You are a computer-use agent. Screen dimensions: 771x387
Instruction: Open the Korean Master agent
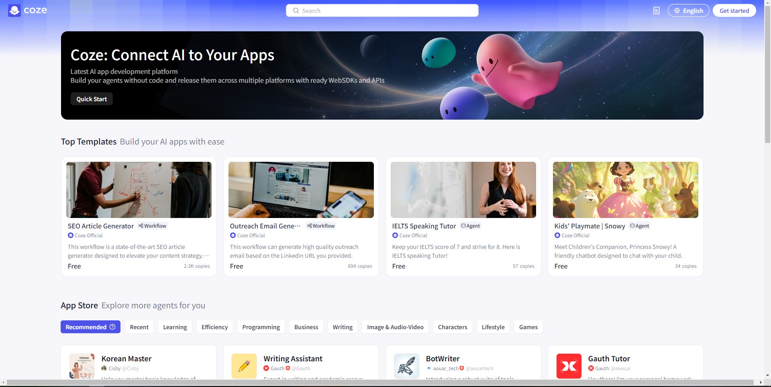[x=126, y=358]
